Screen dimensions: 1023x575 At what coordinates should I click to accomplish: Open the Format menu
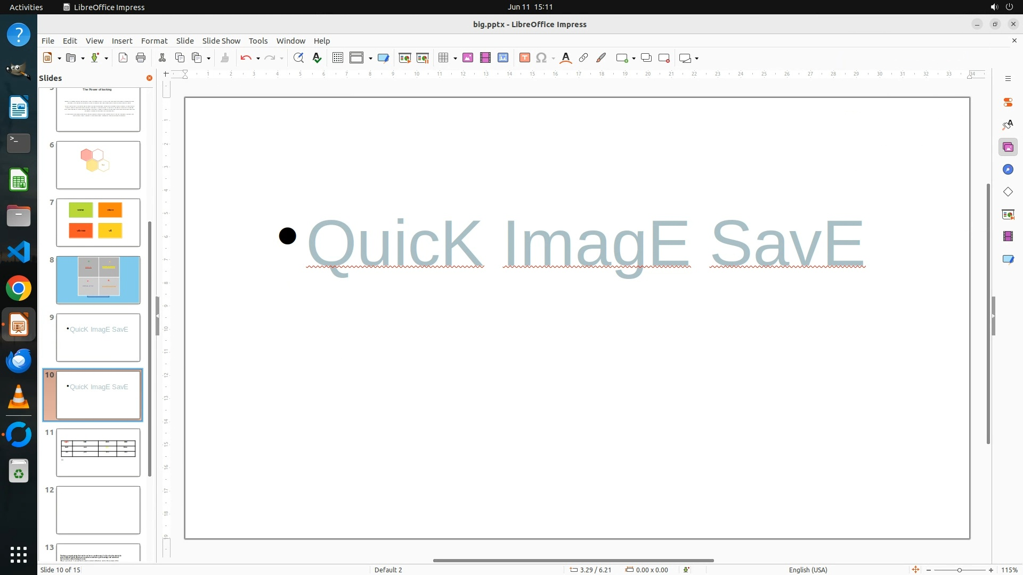(x=154, y=41)
